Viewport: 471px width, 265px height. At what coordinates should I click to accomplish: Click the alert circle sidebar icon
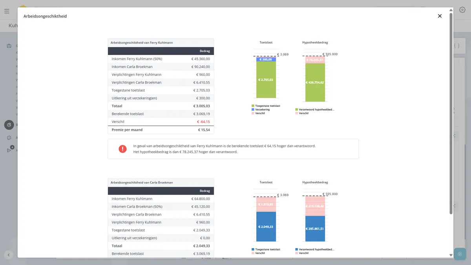(9, 138)
